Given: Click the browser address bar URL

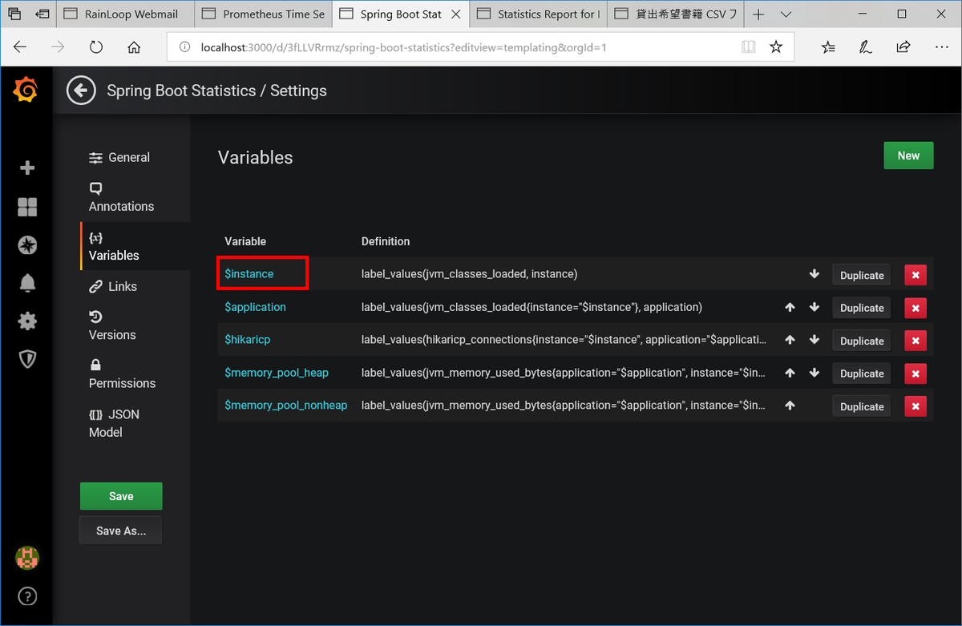Looking at the screenshot, I should click(404, 47).
